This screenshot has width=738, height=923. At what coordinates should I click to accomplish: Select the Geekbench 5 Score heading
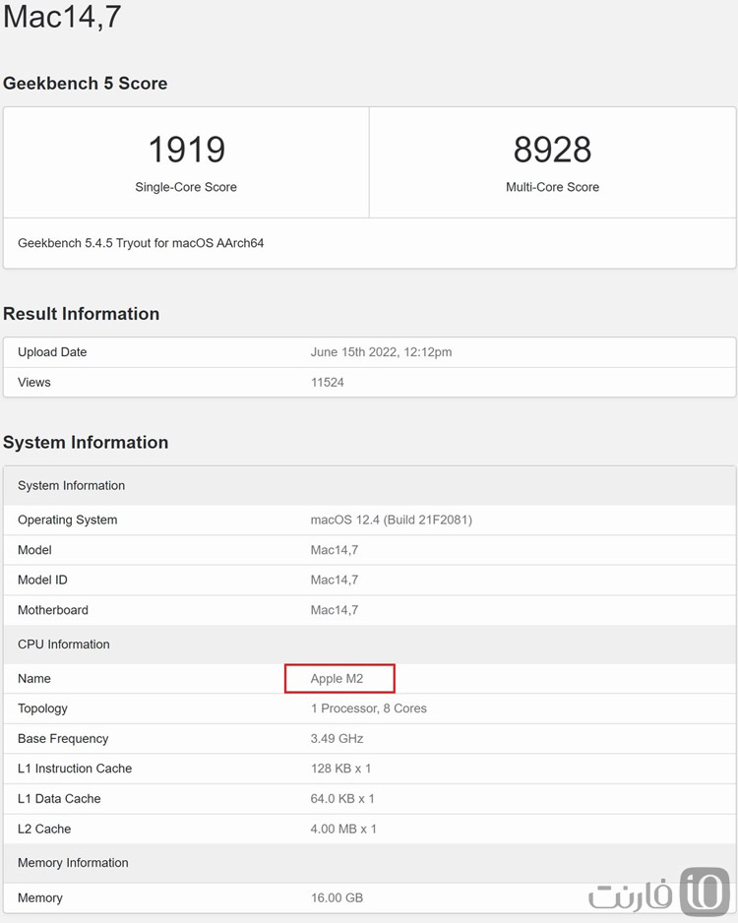[86, 84]
